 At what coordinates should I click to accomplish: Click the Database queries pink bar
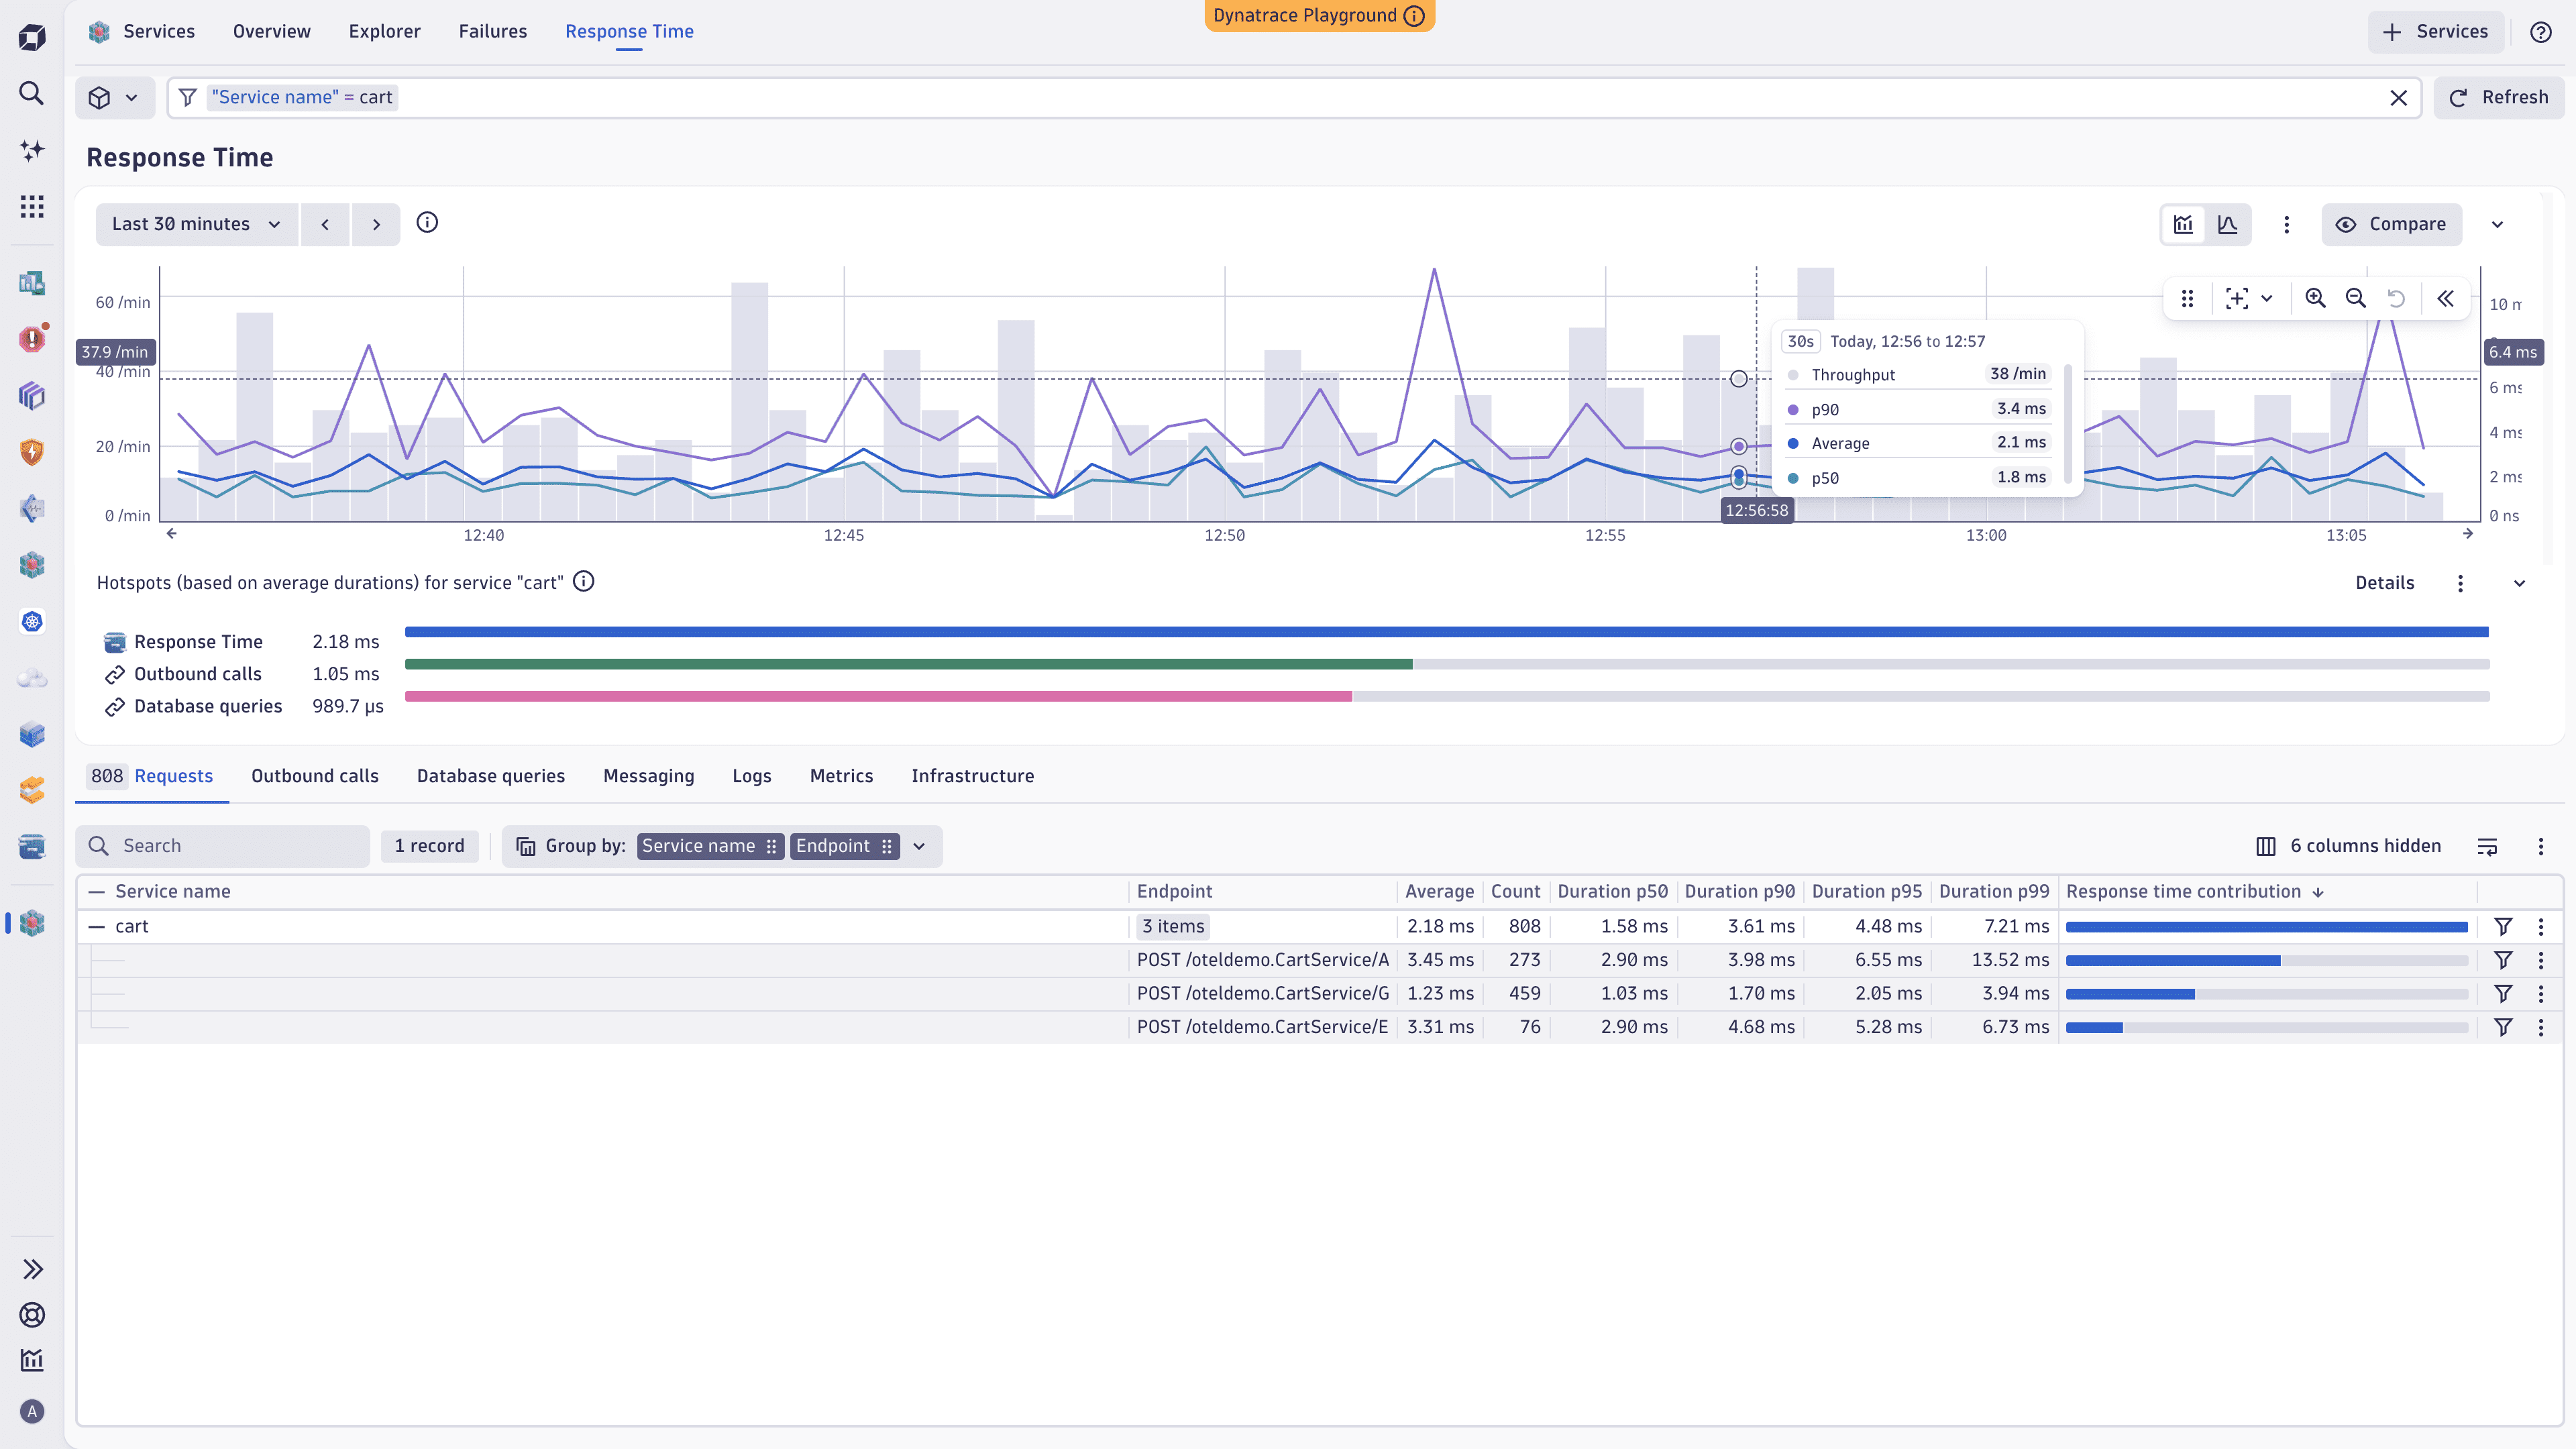point(878,696)
